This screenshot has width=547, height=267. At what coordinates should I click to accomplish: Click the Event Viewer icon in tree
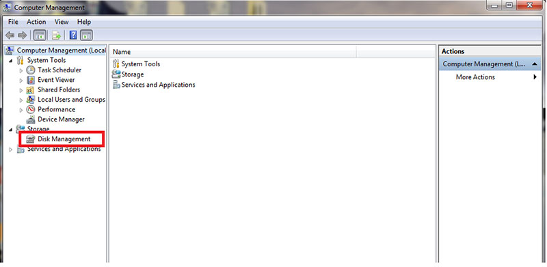click(x=31, y=80)
